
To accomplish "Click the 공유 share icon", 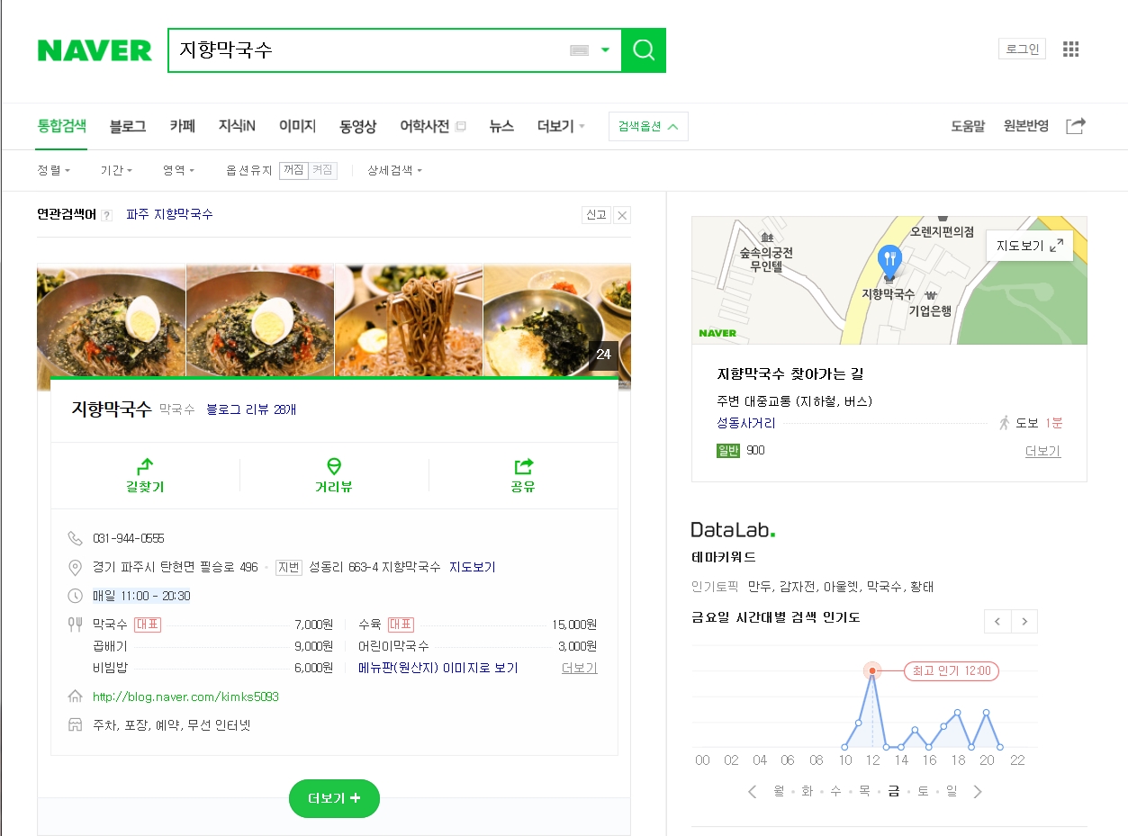I will [523, 466].
